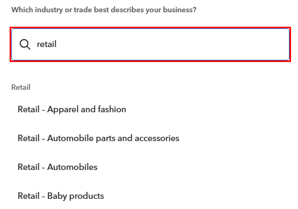Place cursor after retail in the search field
298x209 pixels.
[57, 44]
